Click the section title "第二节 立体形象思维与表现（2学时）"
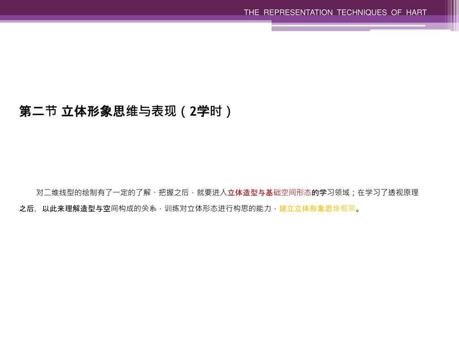 pos(126,112)
